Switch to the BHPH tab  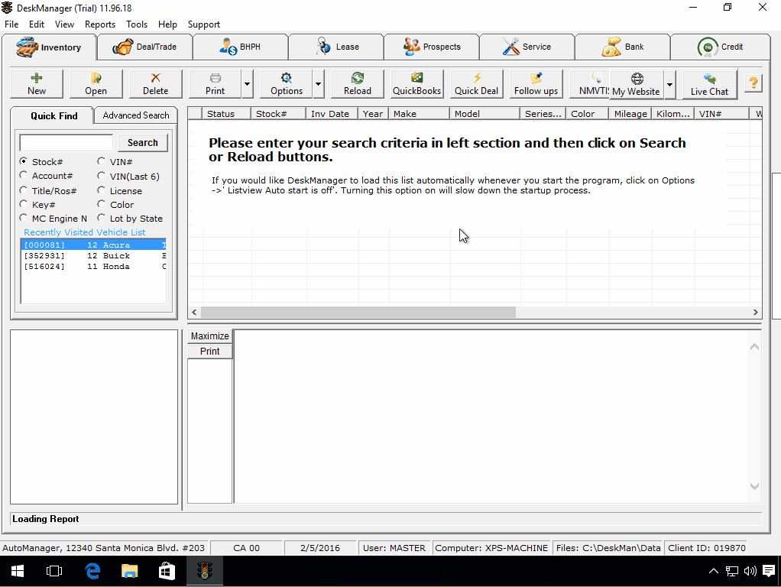tap(240, 47)
